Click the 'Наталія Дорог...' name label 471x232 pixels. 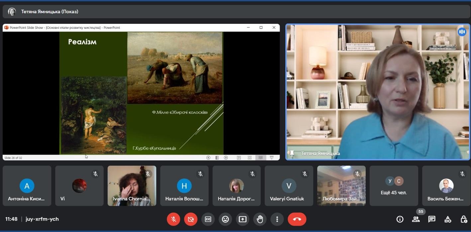[x=236, y=199]
